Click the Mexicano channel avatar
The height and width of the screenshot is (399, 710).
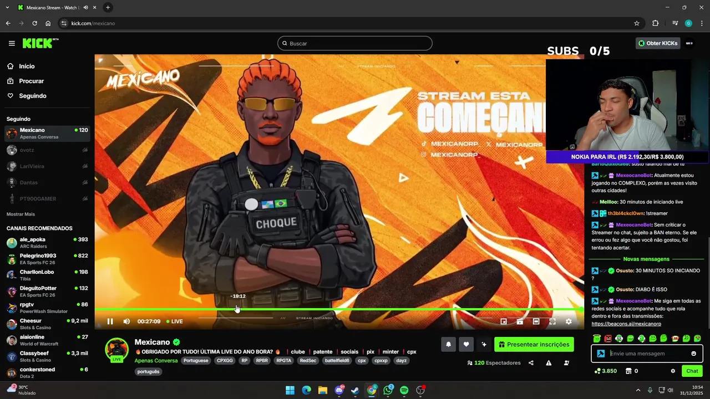(117, 349)
